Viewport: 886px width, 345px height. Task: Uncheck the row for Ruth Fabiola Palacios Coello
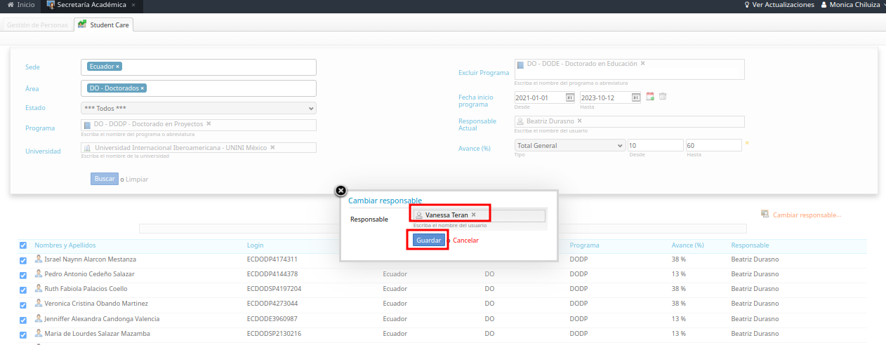click(23, 290)
